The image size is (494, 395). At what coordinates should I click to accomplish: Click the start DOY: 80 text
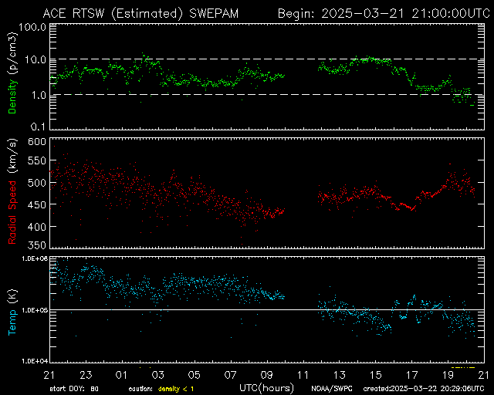(x=74, y=389)
